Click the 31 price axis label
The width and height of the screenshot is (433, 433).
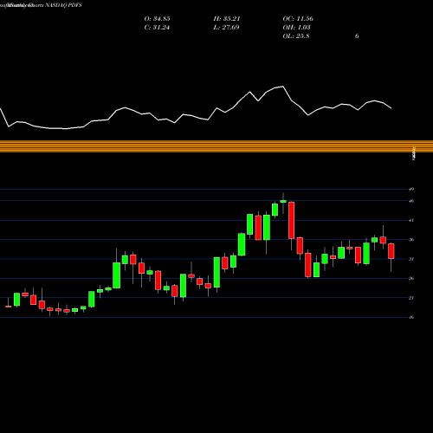[x=411, y=259]
